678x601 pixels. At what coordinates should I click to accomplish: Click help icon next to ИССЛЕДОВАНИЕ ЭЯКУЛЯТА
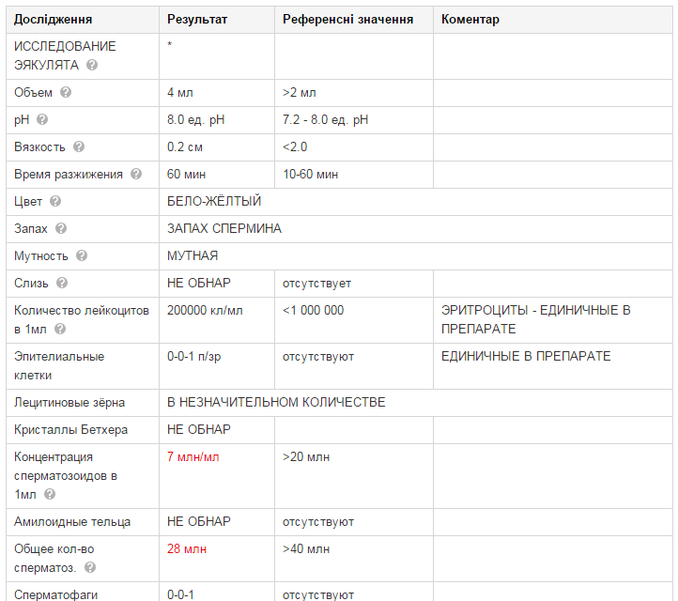click(x=92, y=66)
